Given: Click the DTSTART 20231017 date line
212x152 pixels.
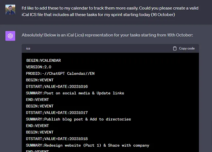Looking at the screenshot, I should [57, 113].
